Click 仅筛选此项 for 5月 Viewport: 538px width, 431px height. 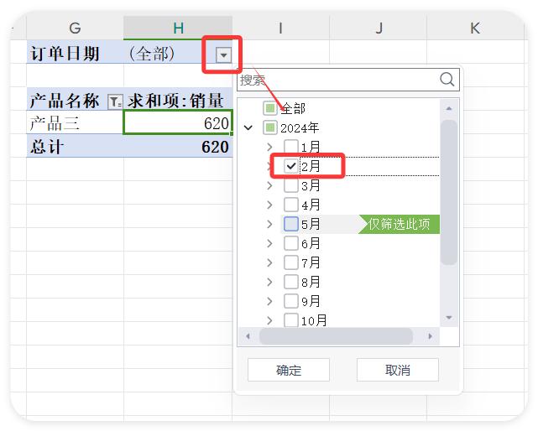399,224
